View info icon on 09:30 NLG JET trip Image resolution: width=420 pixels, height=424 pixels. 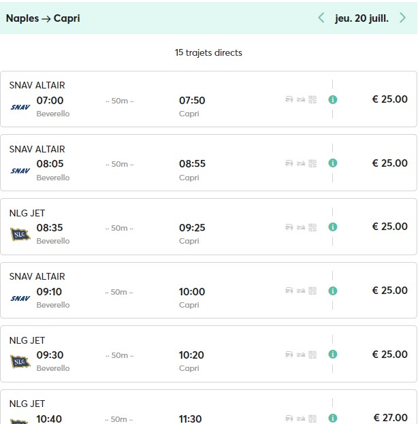pyautogui.click(x=333, y=355)
